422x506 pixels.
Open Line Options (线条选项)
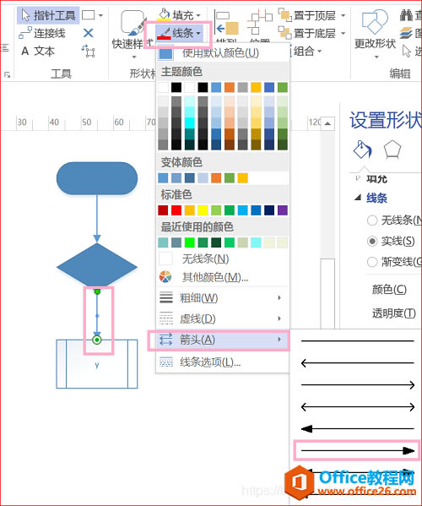[x=223, y=362]
